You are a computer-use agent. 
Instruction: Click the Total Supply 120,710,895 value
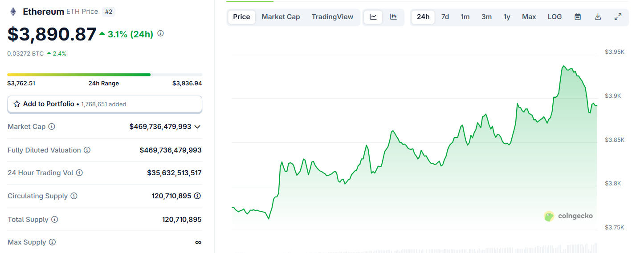click(182, 220)
